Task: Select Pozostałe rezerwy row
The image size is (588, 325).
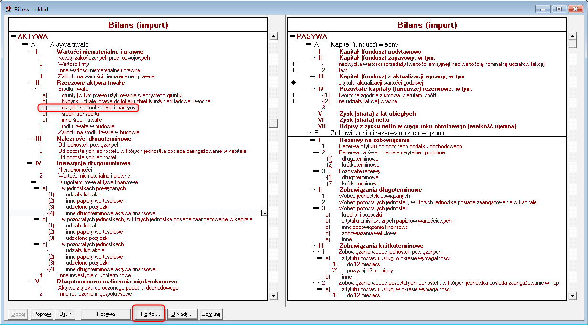Action: (360, 171)
